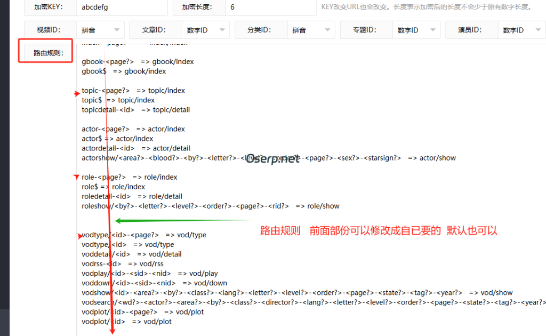Click the chevron icon next to 文章ID selector
This screenshot has height=336, width=546.
(x=222, y=30)
